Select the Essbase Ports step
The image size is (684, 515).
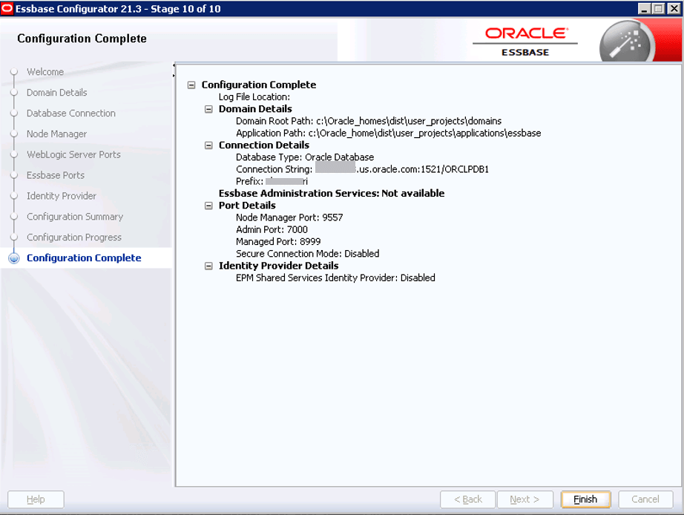56,175
